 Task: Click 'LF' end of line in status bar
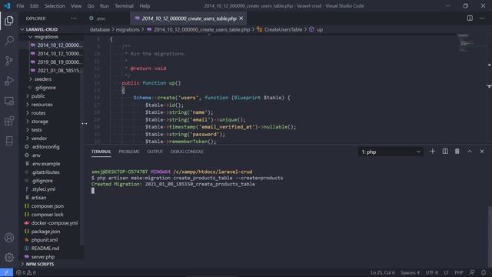446,272
